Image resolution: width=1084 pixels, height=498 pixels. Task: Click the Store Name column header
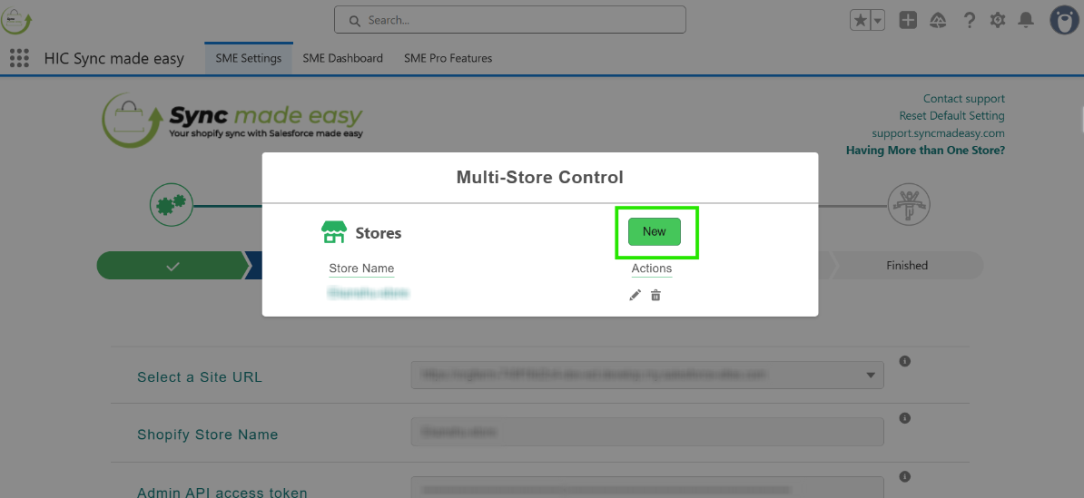point(361,269)
